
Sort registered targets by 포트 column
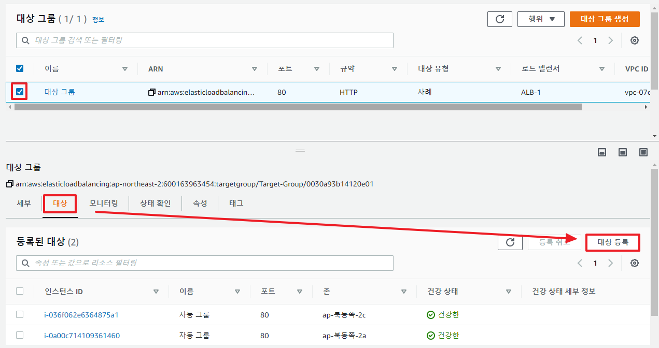pyautogui.click(x=300, y=292)
